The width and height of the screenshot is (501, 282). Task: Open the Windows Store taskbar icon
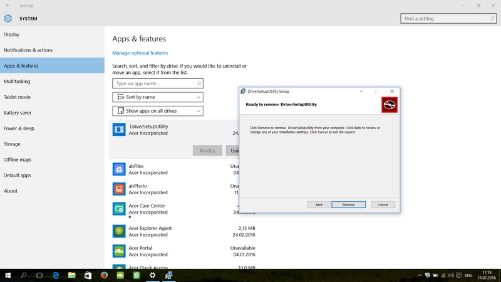click(x=88, y=275)
